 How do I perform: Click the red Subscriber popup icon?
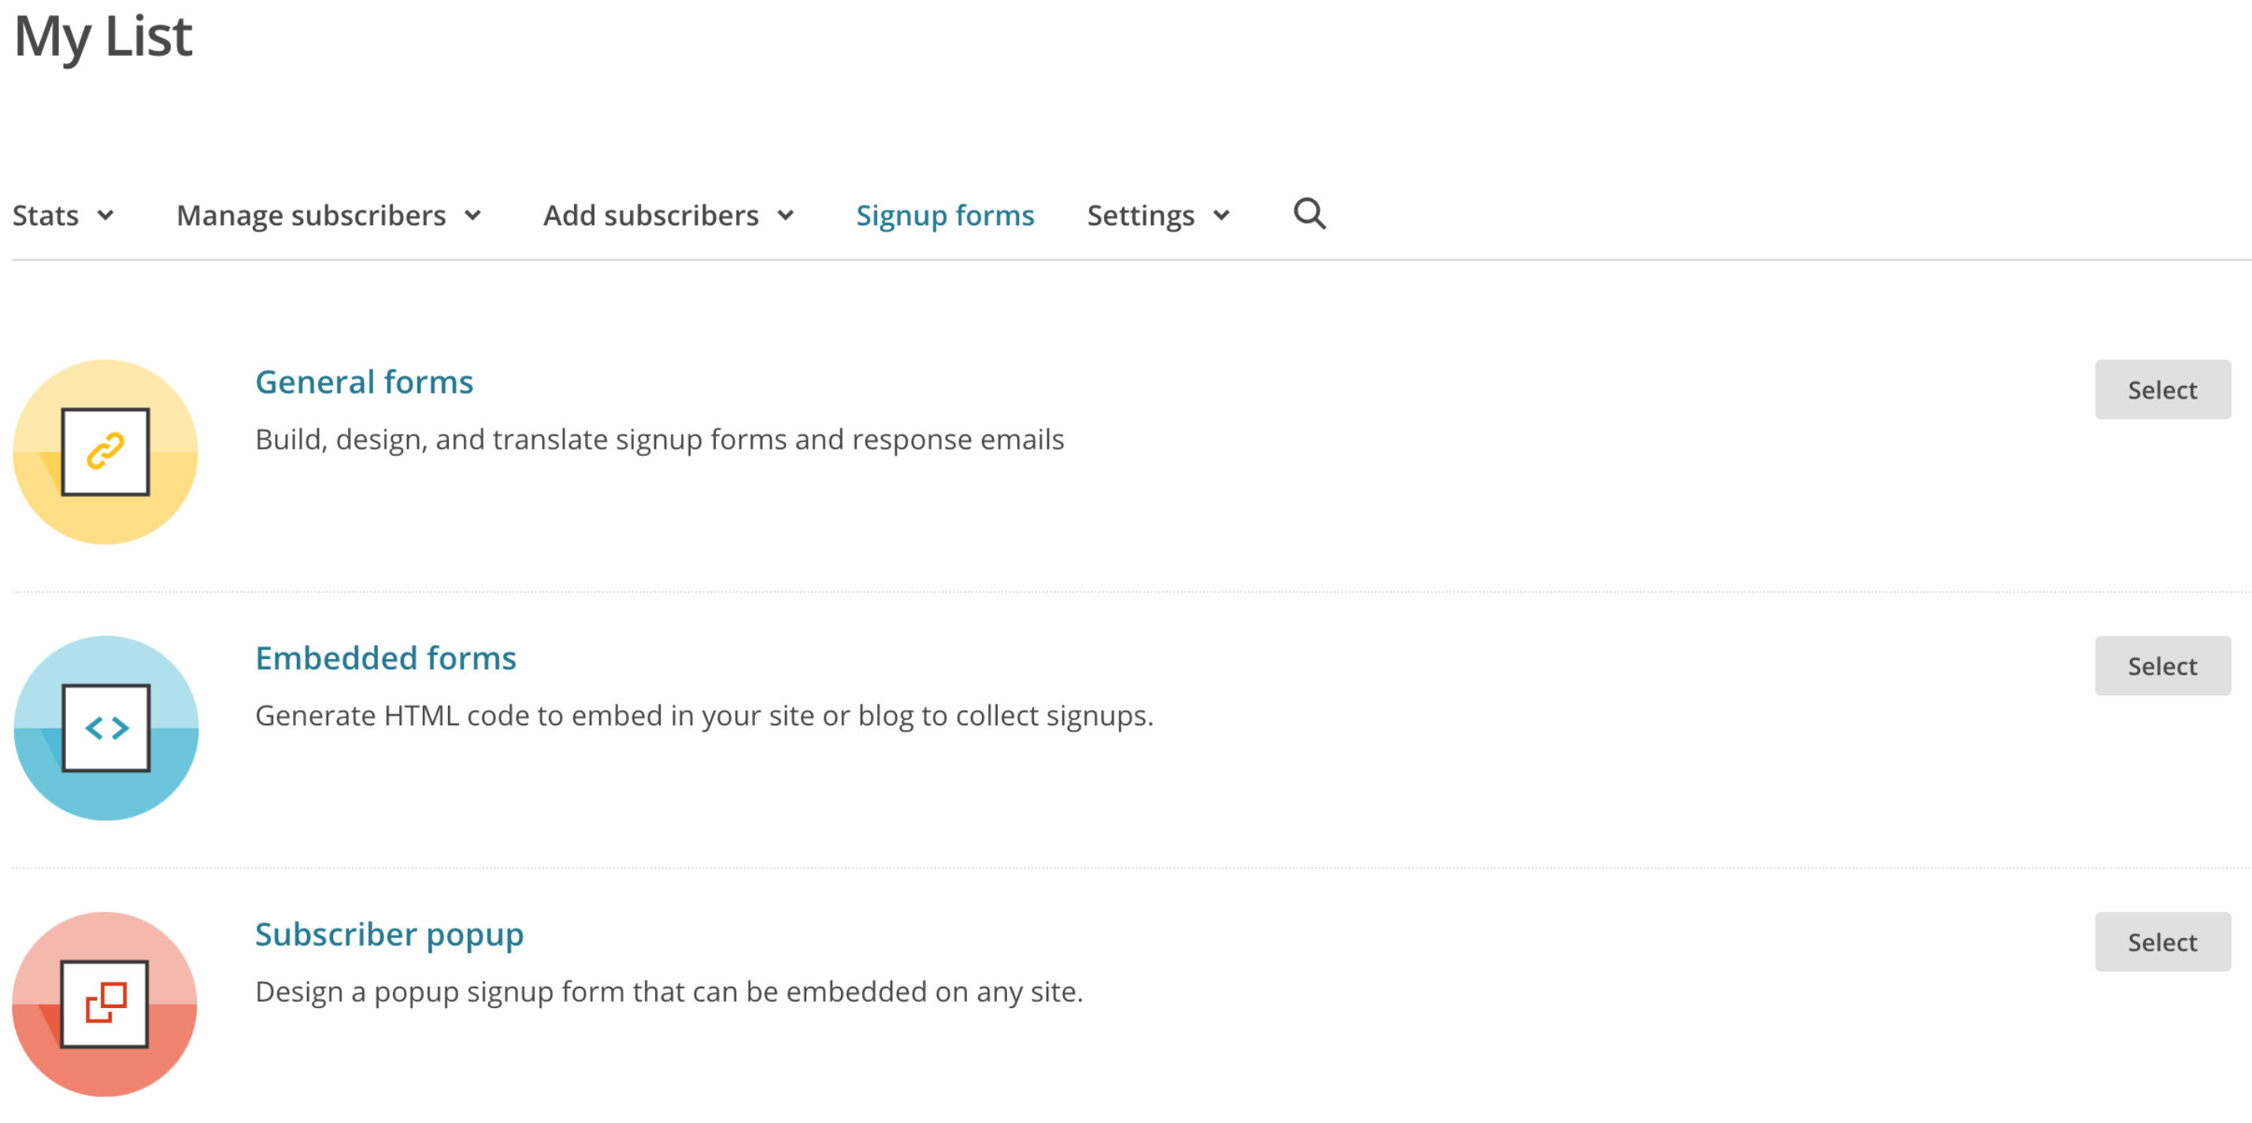click(x=106, y=1003)
